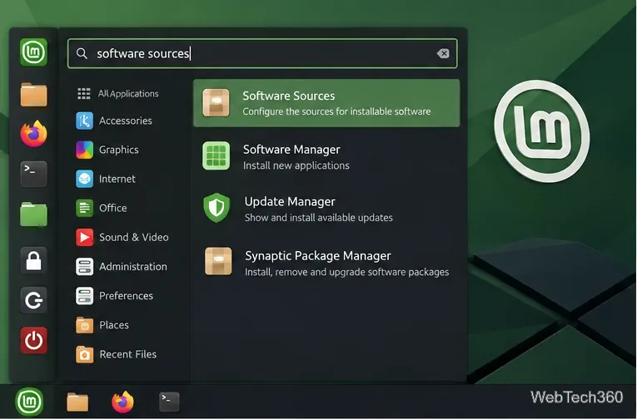The image size is (637, 419).
Task: Click the search box with 'software sources'
Action: click(262, 53)
